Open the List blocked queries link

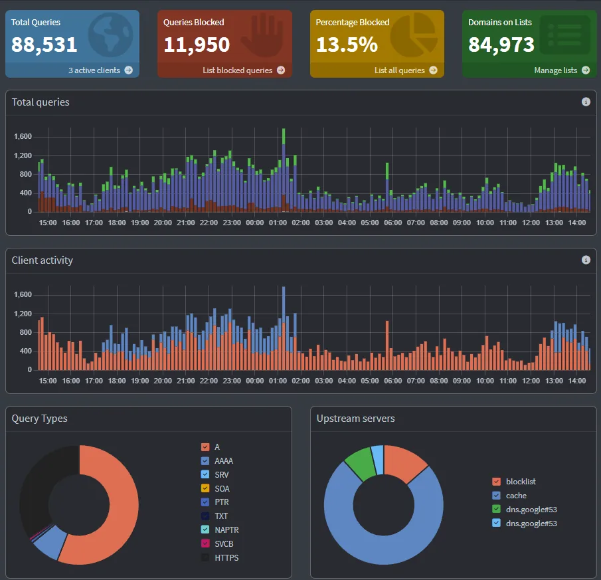pos(237,70)
